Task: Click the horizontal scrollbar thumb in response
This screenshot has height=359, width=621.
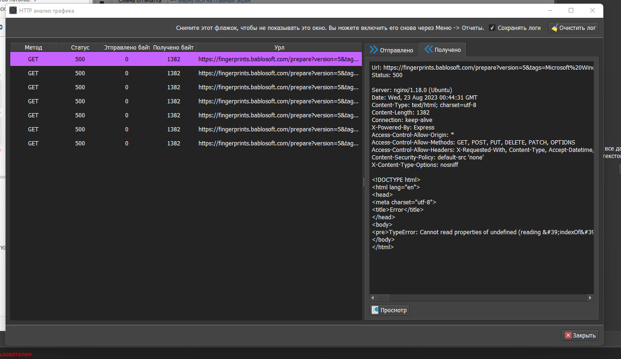Action: (x=383, y=298)
